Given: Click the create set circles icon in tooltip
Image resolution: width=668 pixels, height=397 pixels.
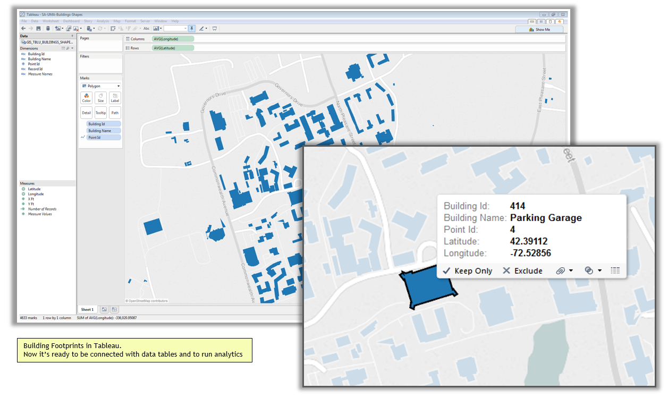Looking at the screenshot, I should (x=589, y=271).
